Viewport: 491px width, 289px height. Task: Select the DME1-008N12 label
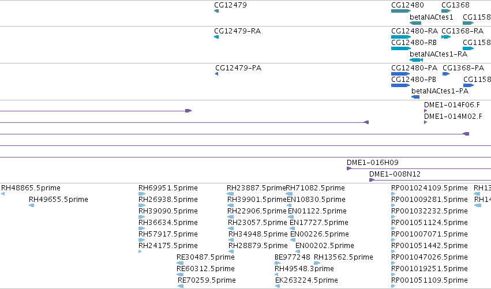395,174
